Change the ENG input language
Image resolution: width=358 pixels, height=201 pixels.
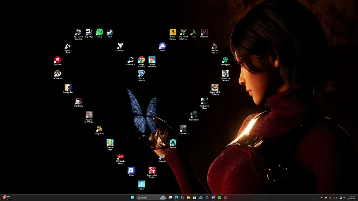pyautogui.click(x=335, y=198)
